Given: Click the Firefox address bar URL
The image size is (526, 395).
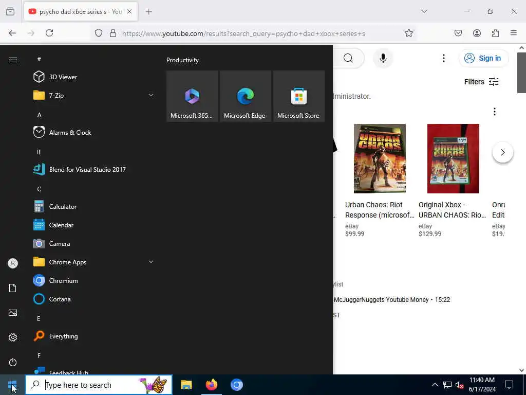Looking at the screenshot, I should pos(243,33).
